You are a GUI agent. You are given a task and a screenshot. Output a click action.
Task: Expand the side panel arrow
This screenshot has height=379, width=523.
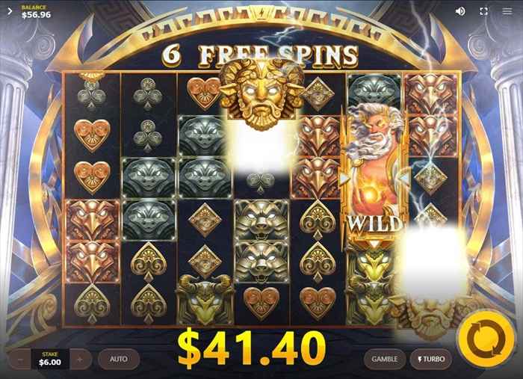(x=10, y=11)
